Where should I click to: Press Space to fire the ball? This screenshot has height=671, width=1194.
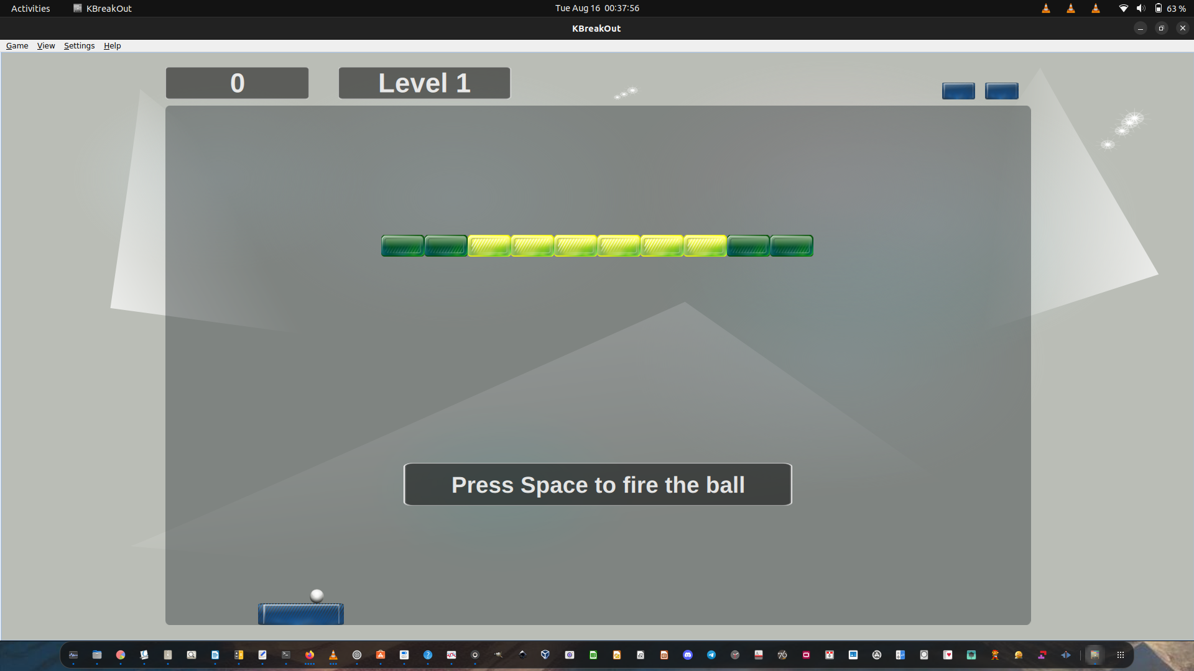pos(597,483)
